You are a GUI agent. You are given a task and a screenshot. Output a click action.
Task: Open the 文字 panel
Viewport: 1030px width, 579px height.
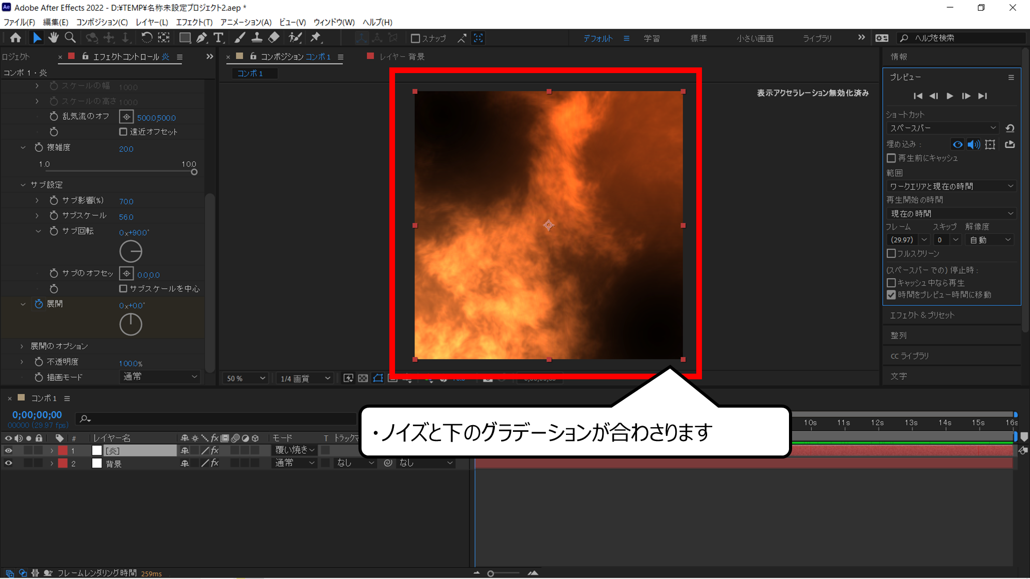[899, 376]
